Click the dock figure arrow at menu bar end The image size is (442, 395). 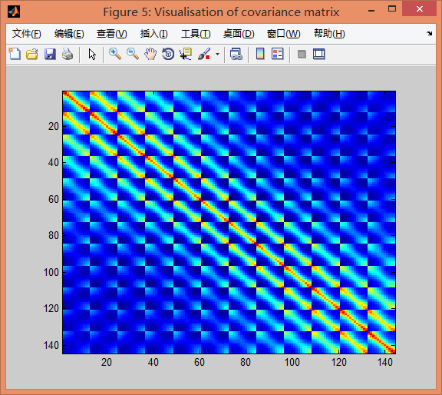coord(429,33)
